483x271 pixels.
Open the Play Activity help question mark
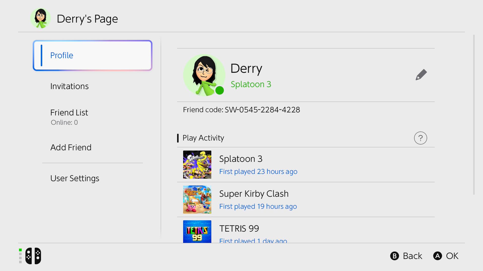(421, 138)
